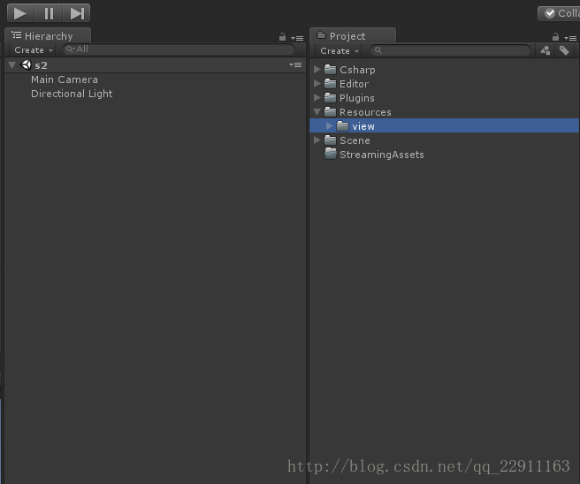Expand the Plugins folder arrow
This screenshot has width=580, height=484.
point(317,97)
